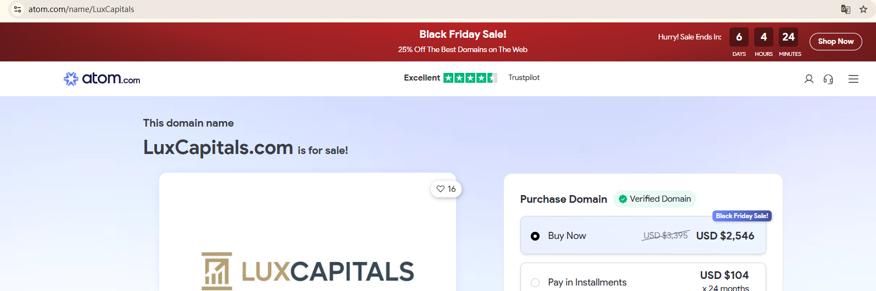Open the hamburger menu
876x291 pixels.
tap(853, 79)
